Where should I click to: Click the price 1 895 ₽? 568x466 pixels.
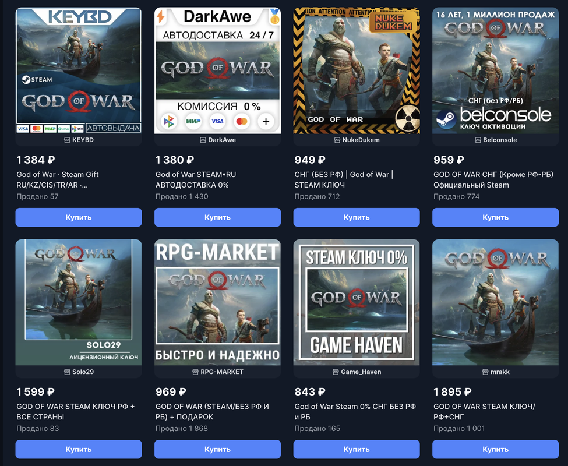[x=453, y=392]
